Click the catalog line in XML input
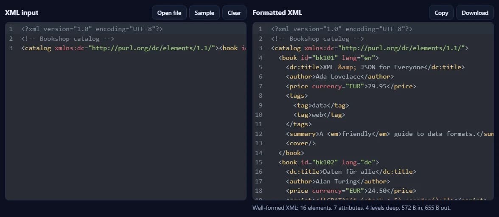This screenshot has height=217, width=499. 134,48
